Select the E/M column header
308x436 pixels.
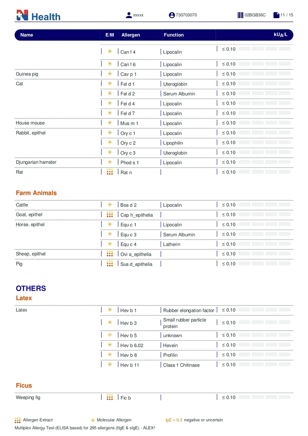point(110,35)
